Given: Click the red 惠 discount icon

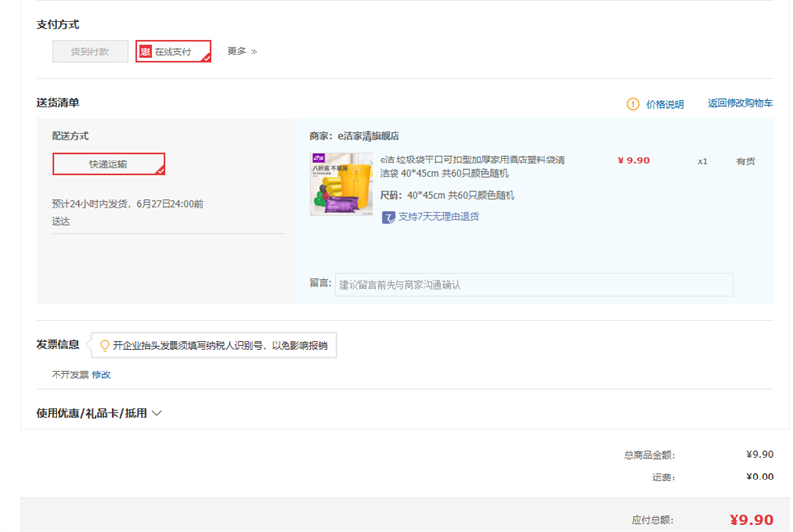Looking at the screenshot, I should tap(145, 52).
